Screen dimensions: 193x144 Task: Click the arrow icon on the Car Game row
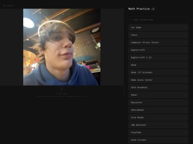click(x=185, y=27)
